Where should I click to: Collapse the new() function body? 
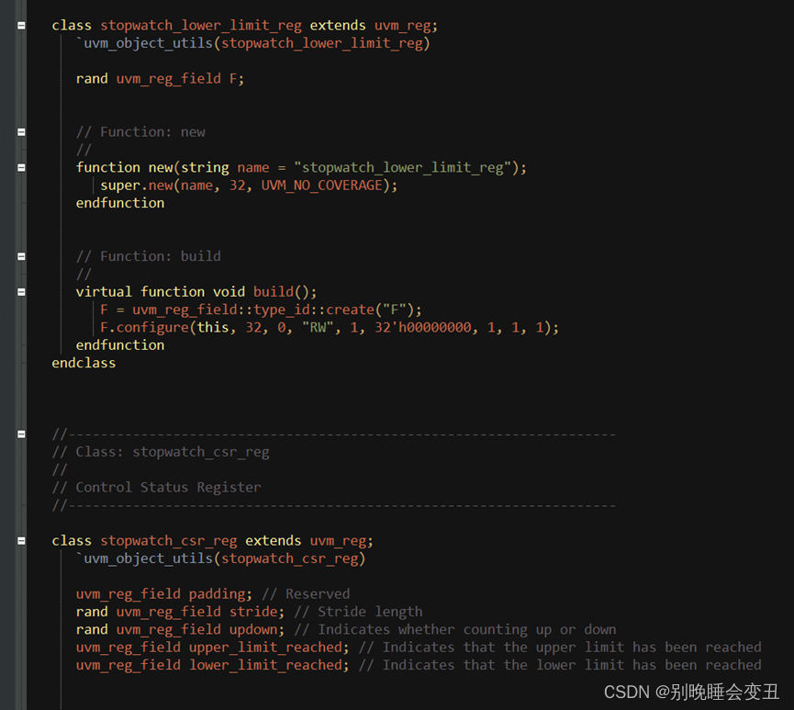[20, 167]
